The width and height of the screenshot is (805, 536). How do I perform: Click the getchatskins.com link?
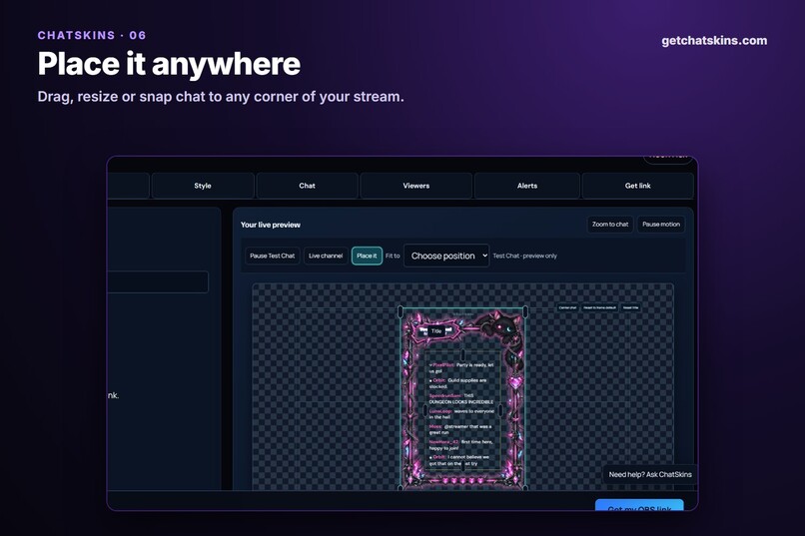714,41
